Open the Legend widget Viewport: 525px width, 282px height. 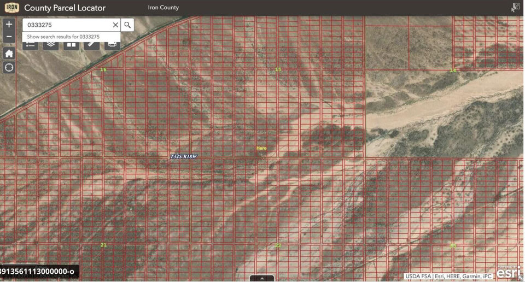click(31, 45)
